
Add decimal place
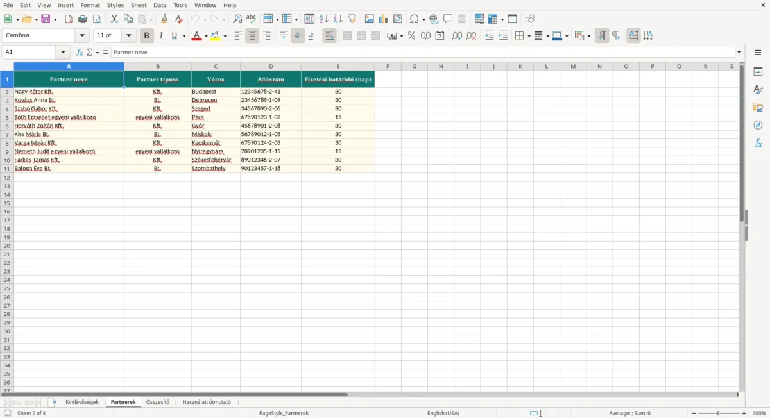458,36
